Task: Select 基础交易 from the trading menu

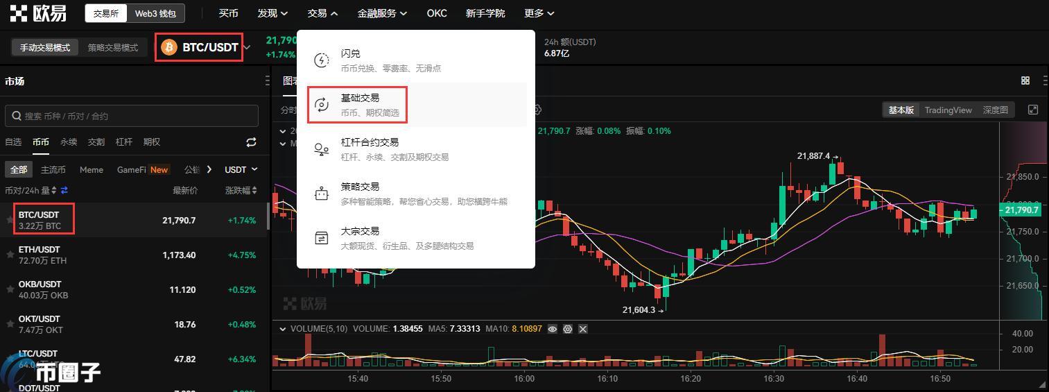Action: click(x=360, y=104)
